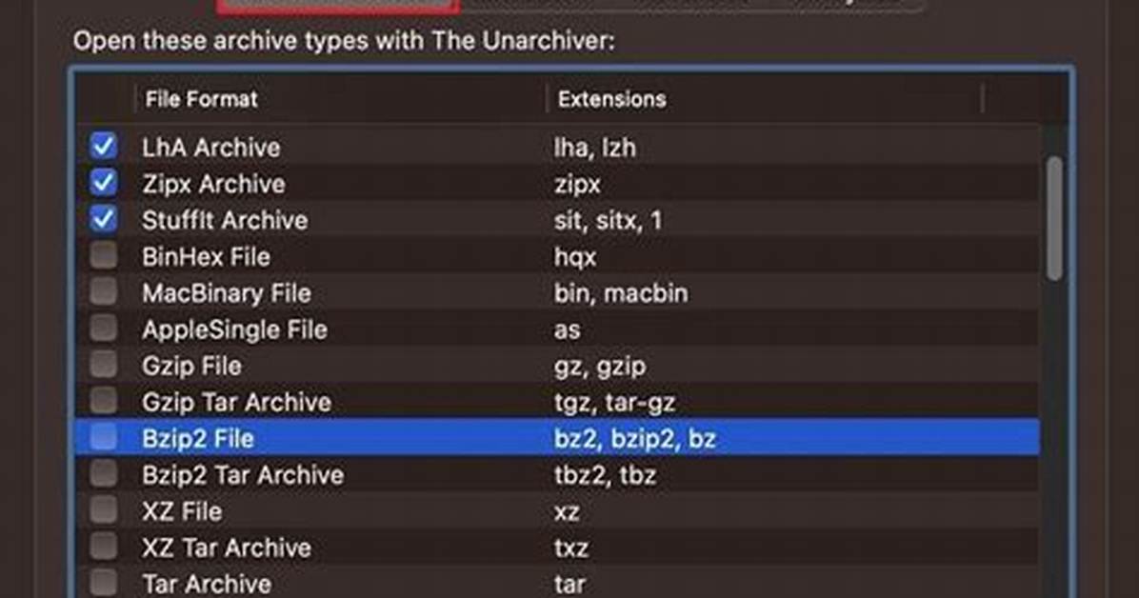Viewport: 1139px width, 598px height.
Task: Click the 'lha, lzh' extensions cell
Action: 595,148
